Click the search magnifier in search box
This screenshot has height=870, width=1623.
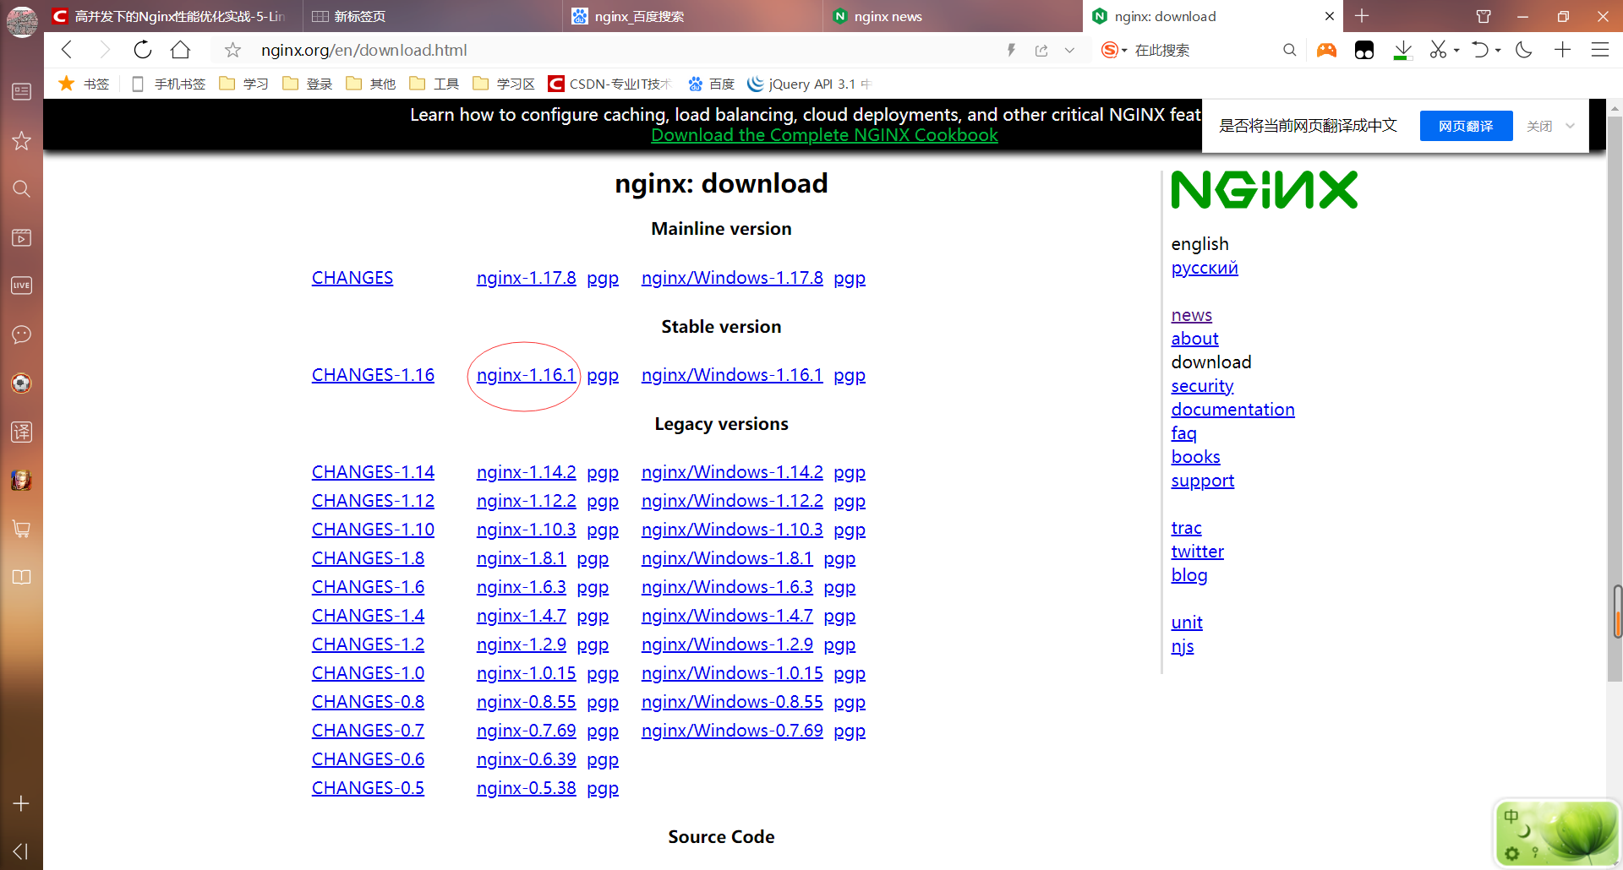tap(1289, 50)
